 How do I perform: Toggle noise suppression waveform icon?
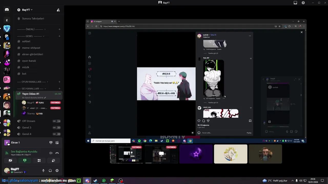[51, 153]
